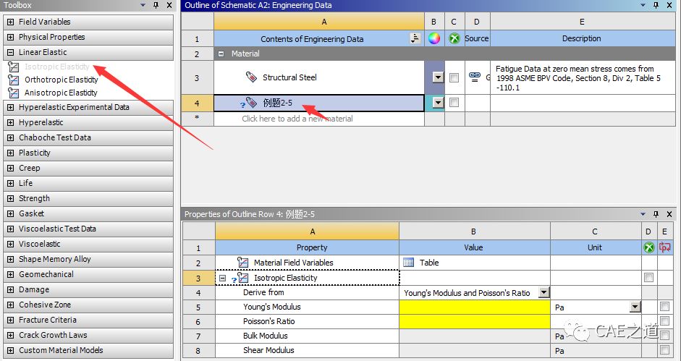Image resolution: width=681 pixels, height=361 pixels.
Task: Pin the Toolbox panel
Action: click(x=156, y=5)
